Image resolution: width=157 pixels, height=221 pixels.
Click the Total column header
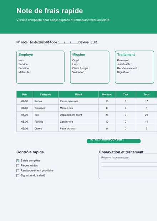[x=146, y=94]
